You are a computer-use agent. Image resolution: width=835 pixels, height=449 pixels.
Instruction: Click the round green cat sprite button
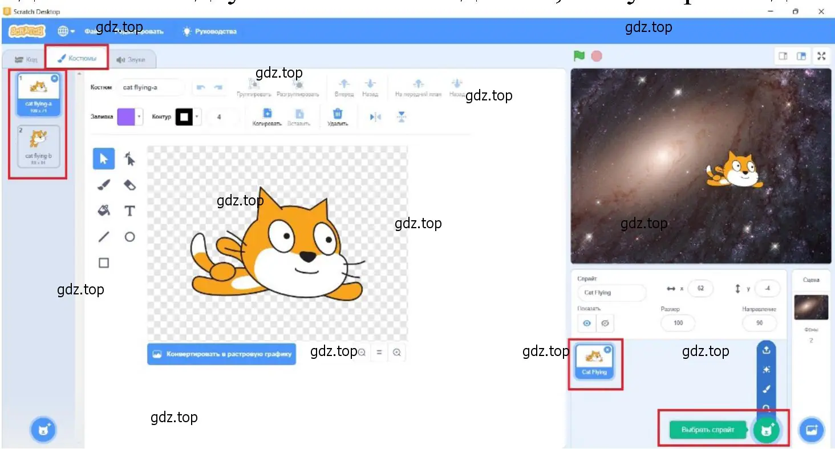pyautogui.click(x=767, y=430)
